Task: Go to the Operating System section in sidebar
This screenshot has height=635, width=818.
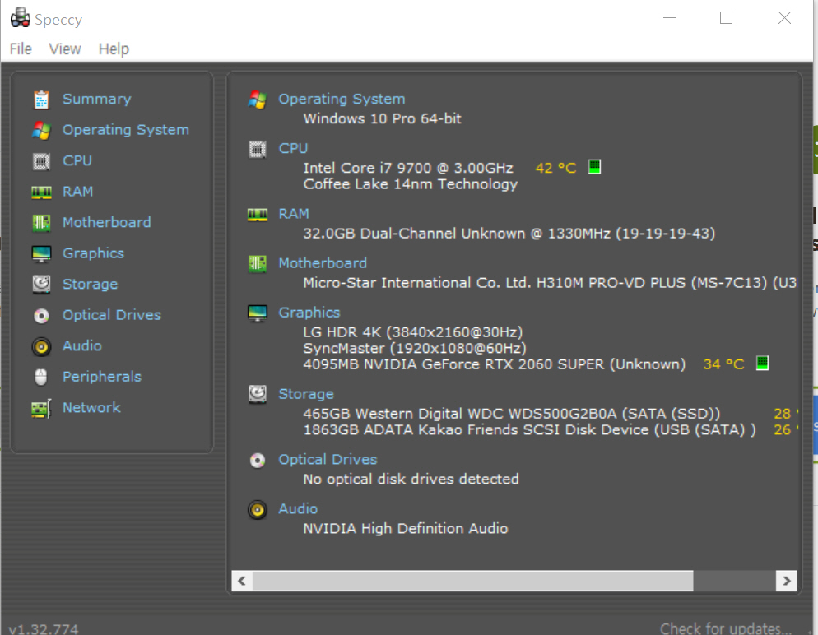Action: click(x=126, y=130)
